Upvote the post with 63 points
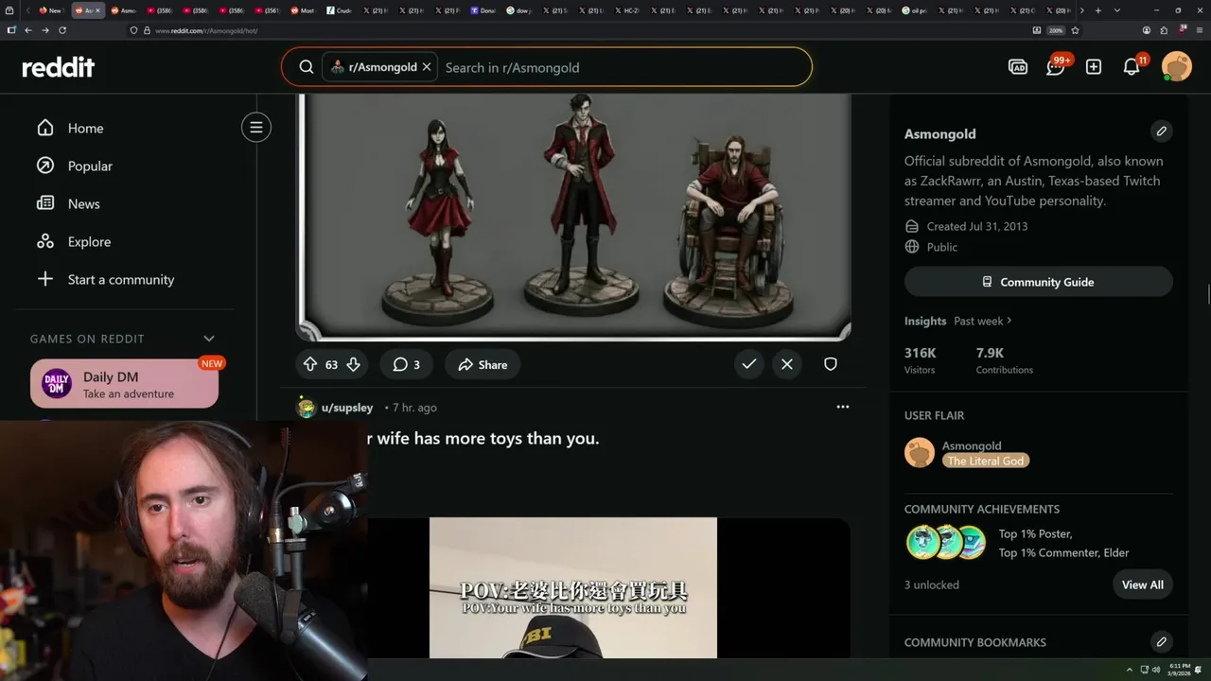This screenshot has width=1211, height=681. 310,364
